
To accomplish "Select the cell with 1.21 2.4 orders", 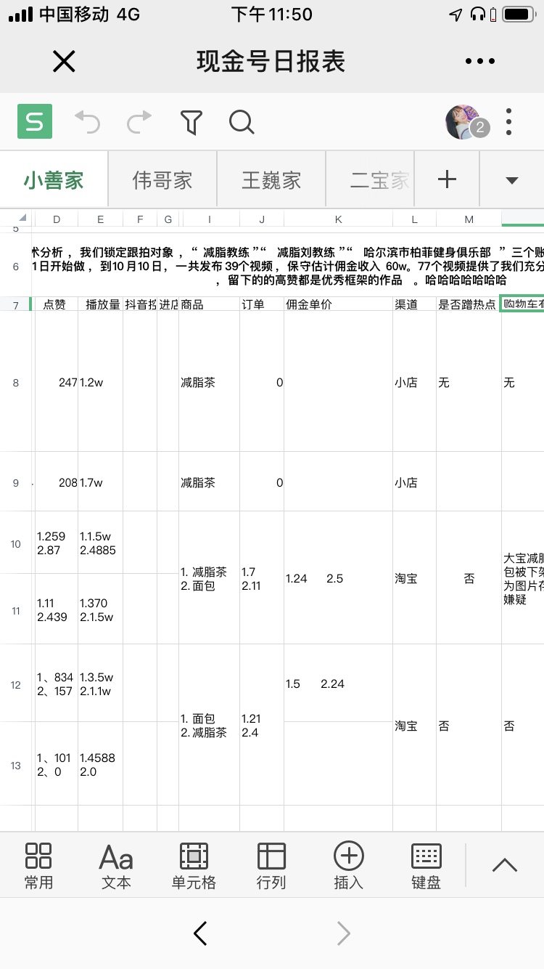I will [262, 725].
